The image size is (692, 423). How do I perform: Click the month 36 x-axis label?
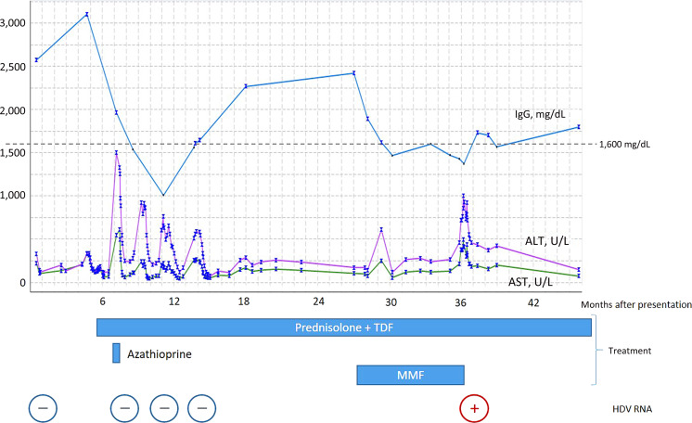460,302
